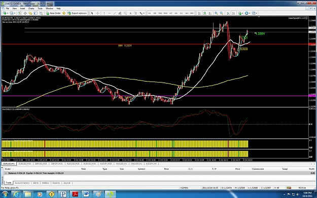The width and height of the screenshot is (317, 198).
Task: Set chart type to line chart
Action: (x=210, y=13)
